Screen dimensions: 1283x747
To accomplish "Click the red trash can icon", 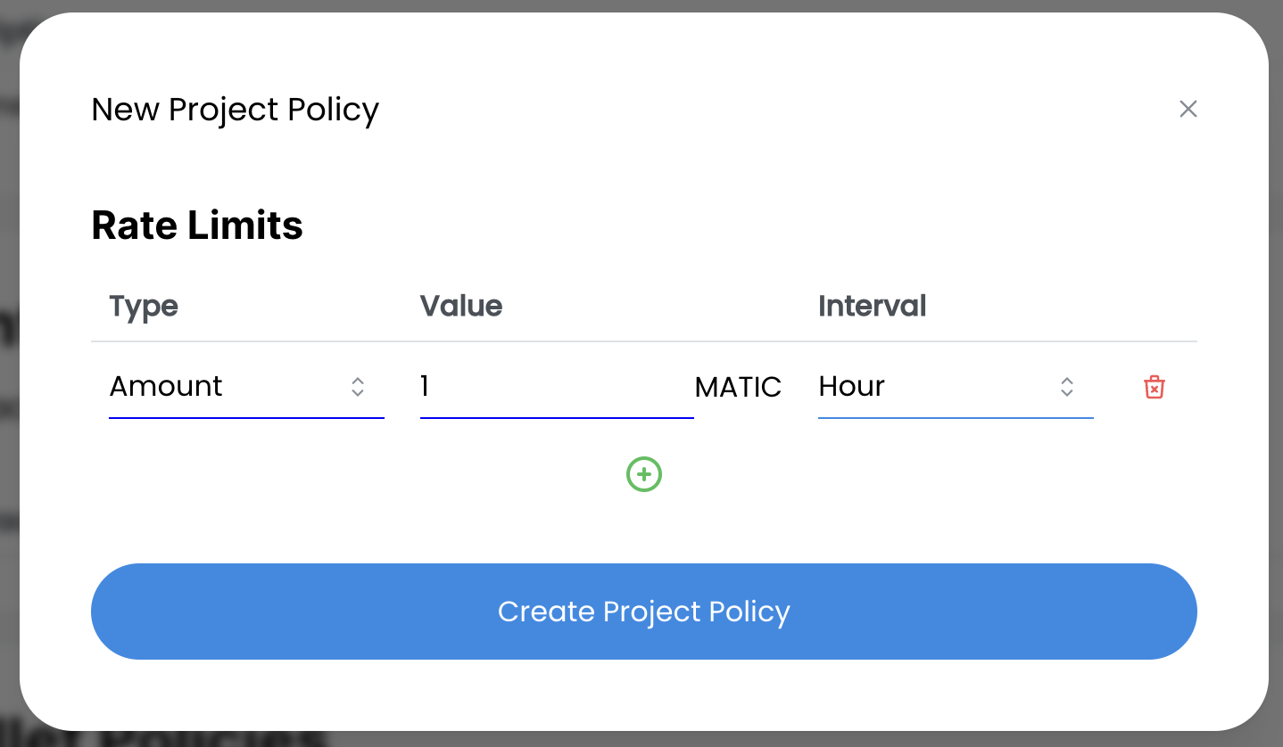I will click(1154, 387).
